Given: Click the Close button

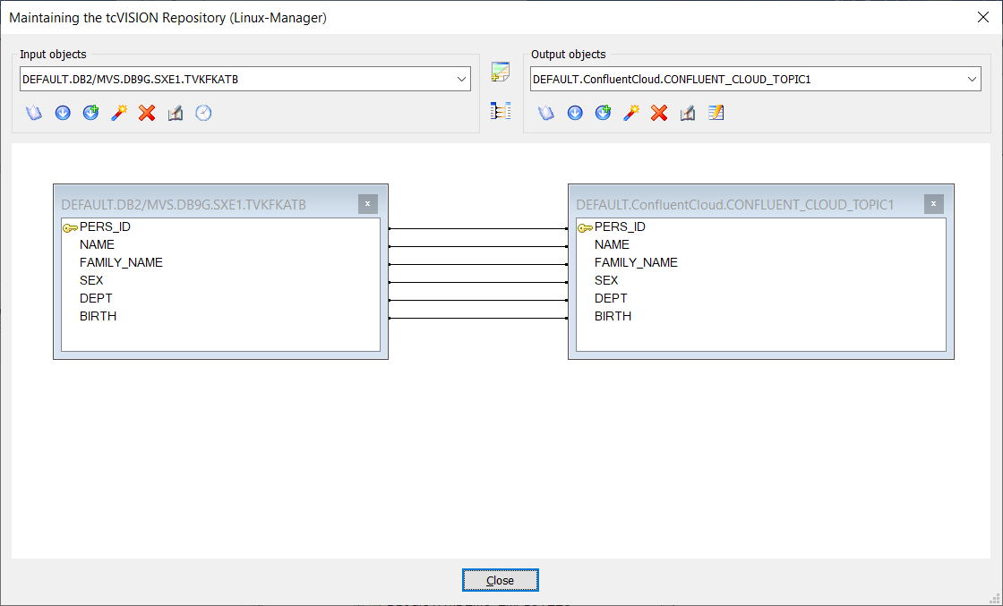Looking at the screenshot, I should coord(501,580).
